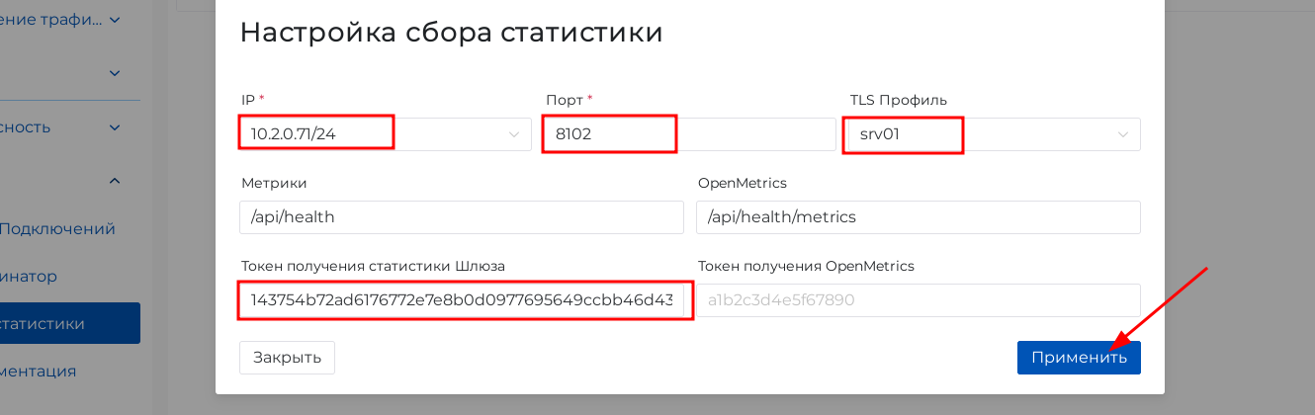Open the 'Подключений' sidebar item
The height and width of the screenshot is (415, 1315).
point(57,229)
